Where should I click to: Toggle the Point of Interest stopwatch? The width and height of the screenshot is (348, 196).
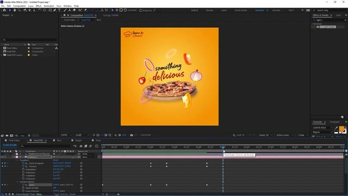click(23, 163)
